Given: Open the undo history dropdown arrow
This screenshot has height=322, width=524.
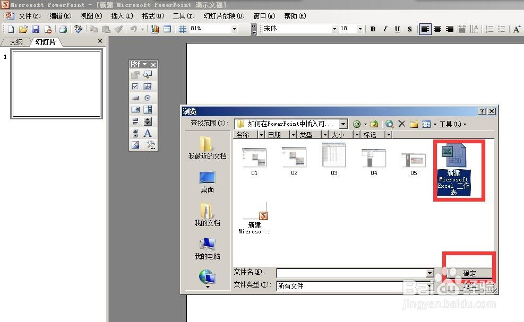Looking at the screenshot, I should [142, 29].
